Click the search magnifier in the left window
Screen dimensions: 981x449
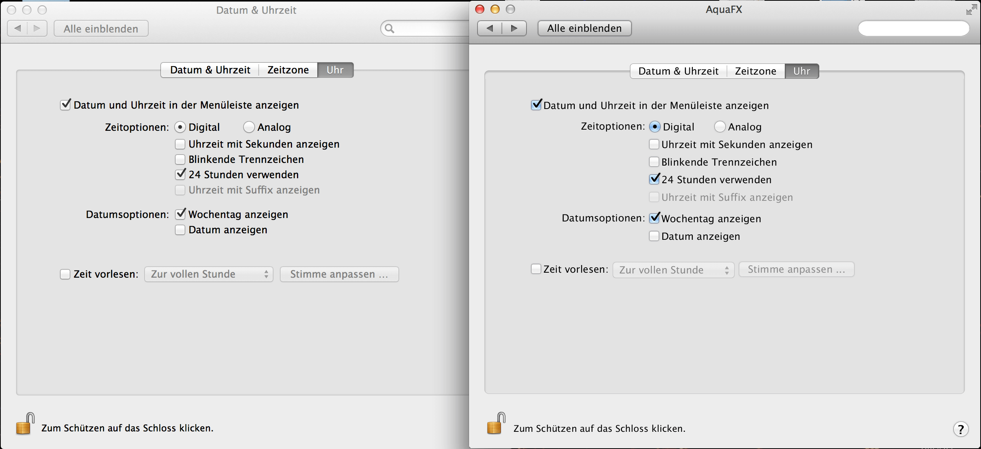[x=389, y=28]
